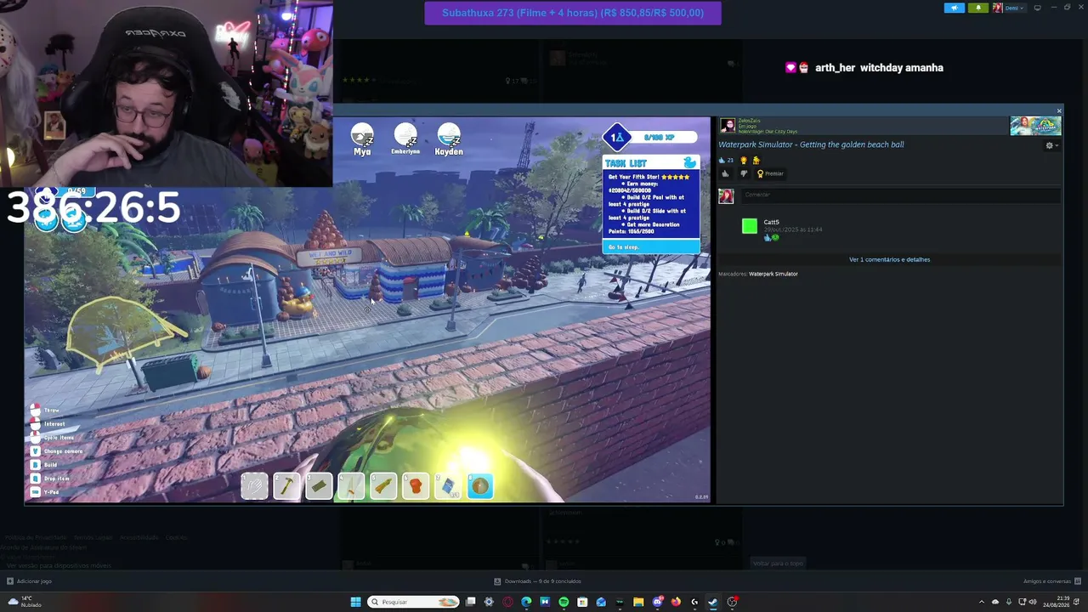
Task: Switch to the Steam taskbar icon
Action: tap(713, 602)
